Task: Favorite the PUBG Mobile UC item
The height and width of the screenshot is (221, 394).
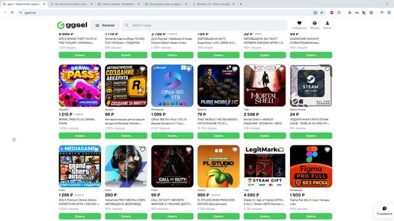Action: (x=235, y=69)
